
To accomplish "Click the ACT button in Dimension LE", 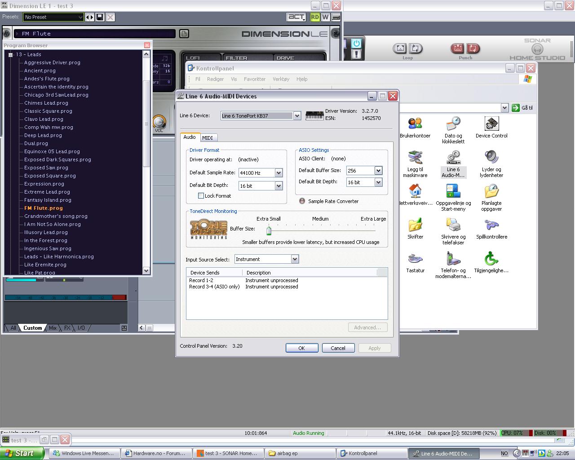I will point(296,17).
